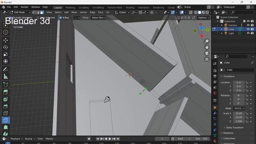
Task: Open the Global orientation dropdown
Action: (x=122, y=12)
